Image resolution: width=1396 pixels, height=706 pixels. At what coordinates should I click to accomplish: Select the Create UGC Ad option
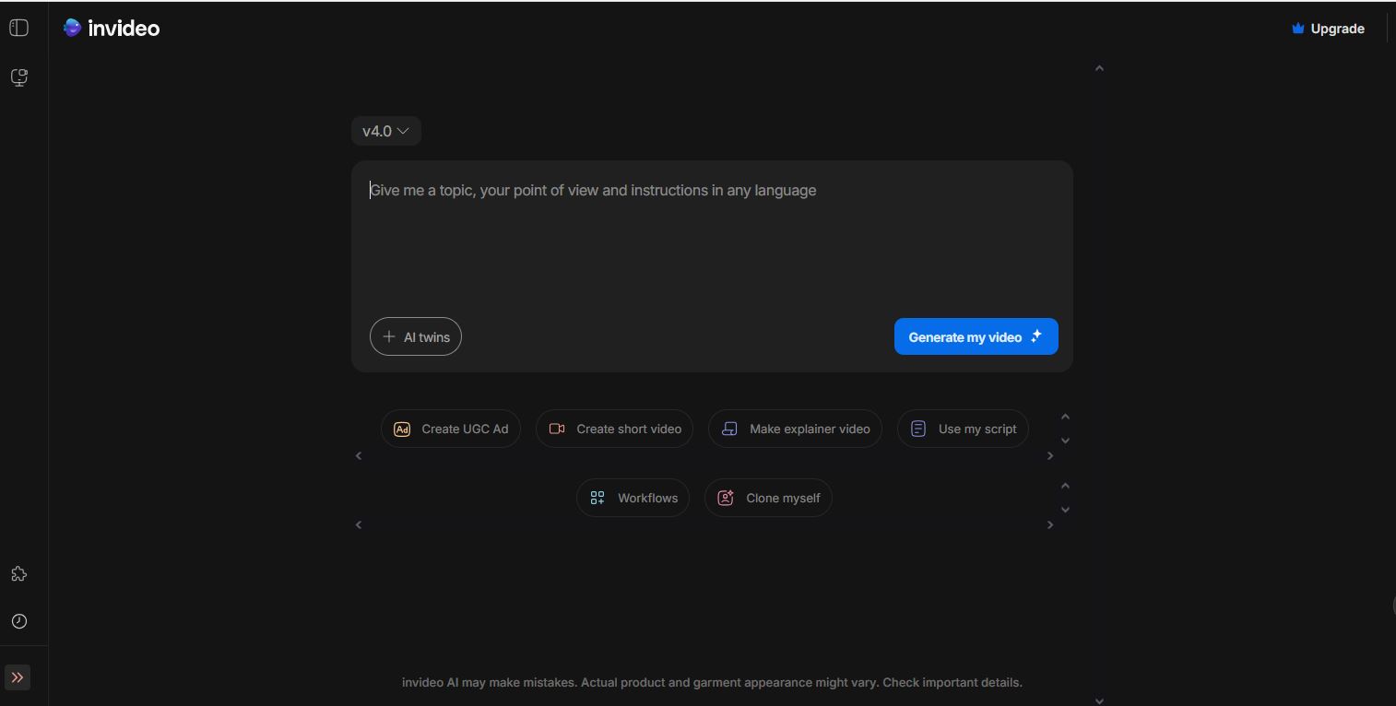451,429
